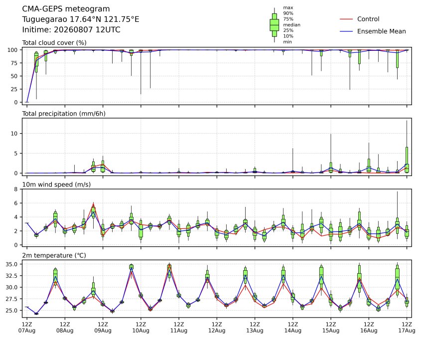Viewport: 421px width, 339px height.
Task: Click the '12Z 17Aug' time axis label
Action: [x=407, y=328]
